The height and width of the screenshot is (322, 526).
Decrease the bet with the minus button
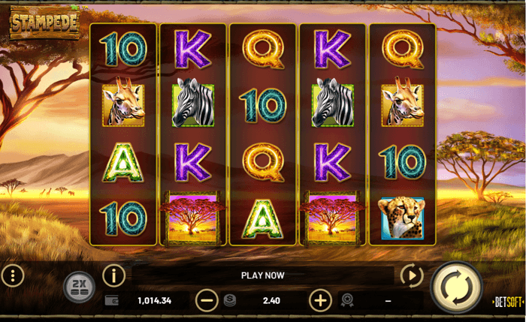click(x=207, y=300)
